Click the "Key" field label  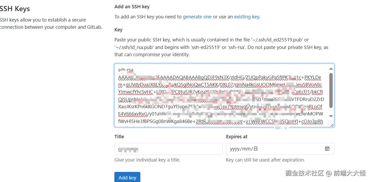coord(118,30)
